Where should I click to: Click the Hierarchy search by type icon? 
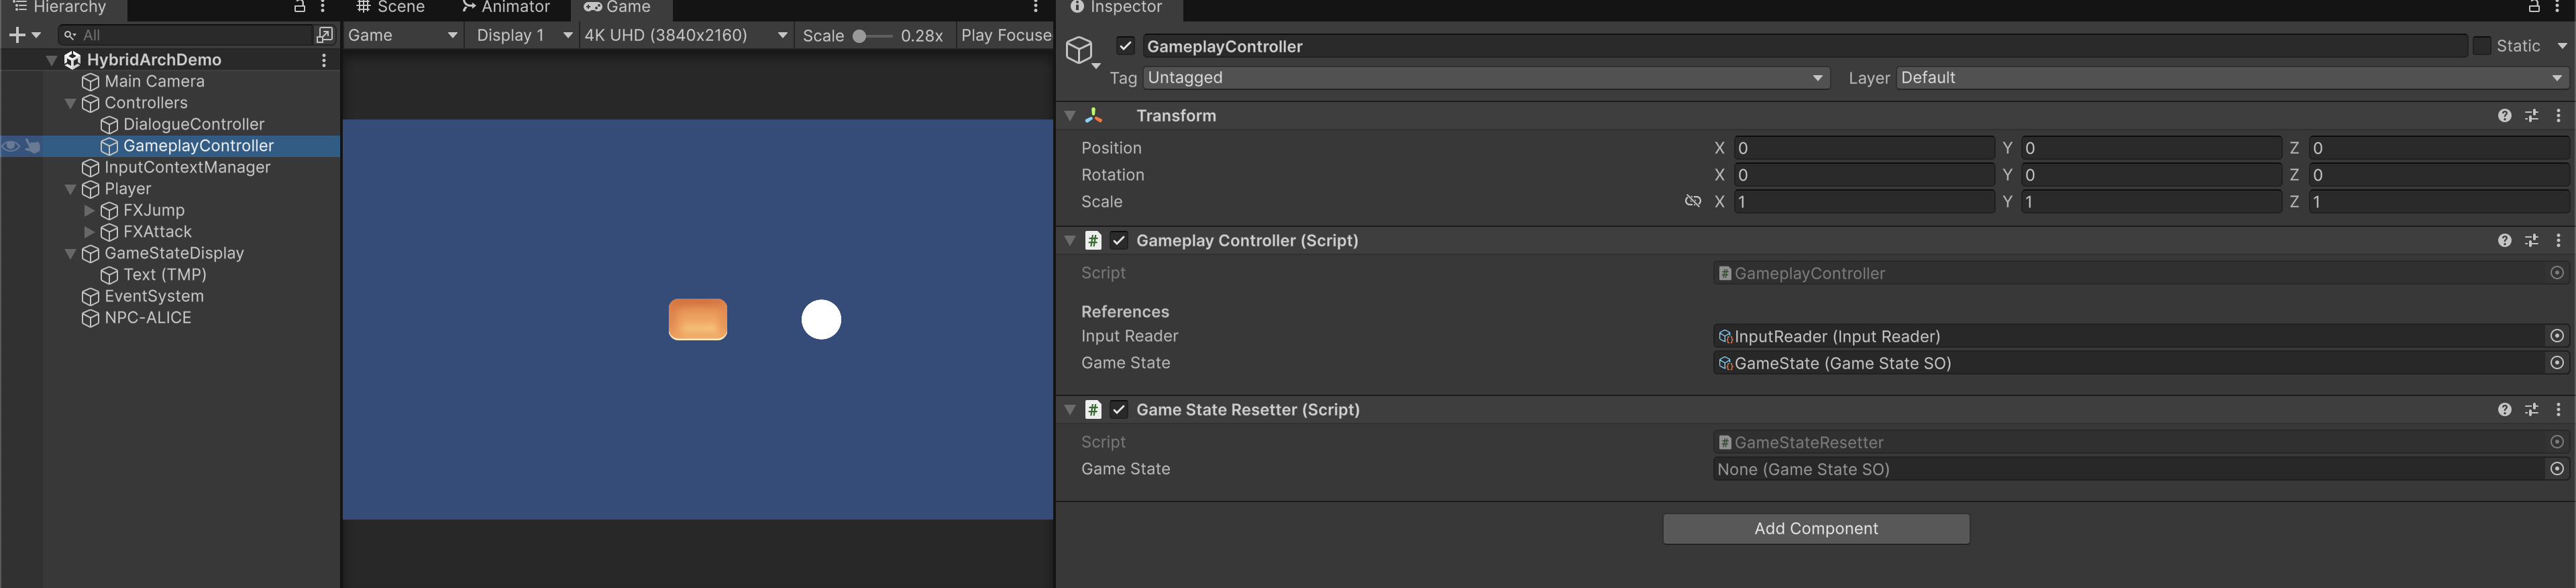pos(324,35)
